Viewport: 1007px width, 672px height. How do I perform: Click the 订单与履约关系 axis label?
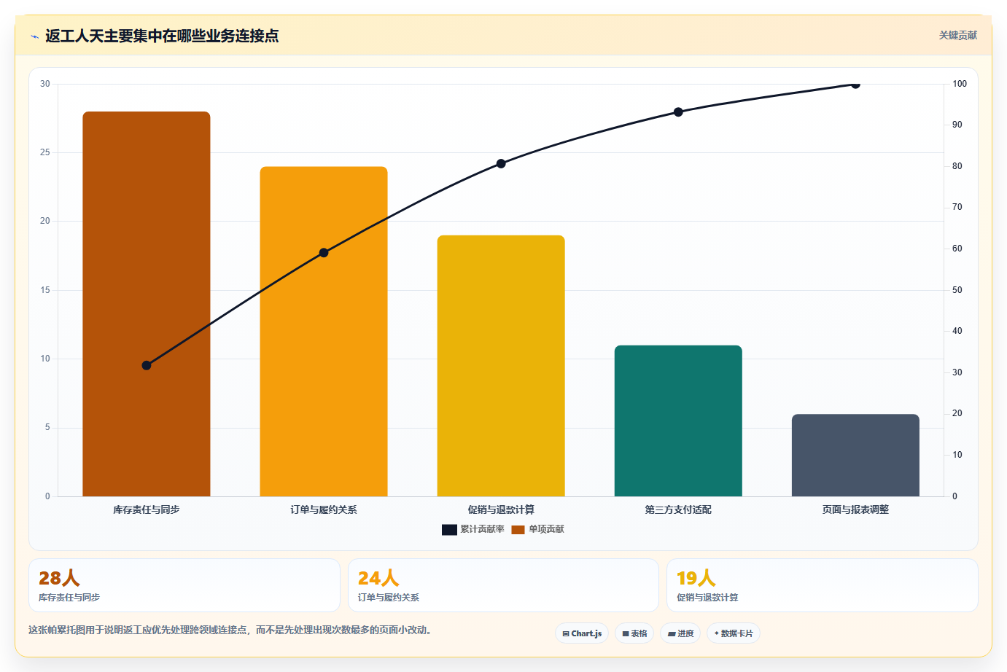(324, 510)
